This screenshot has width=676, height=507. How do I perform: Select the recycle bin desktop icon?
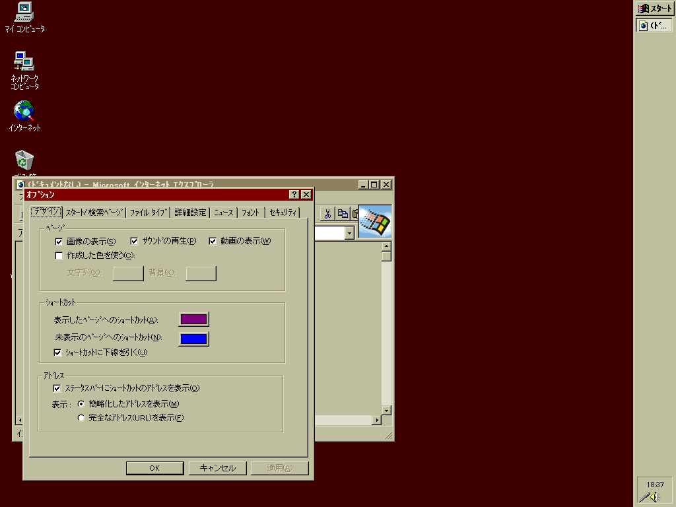click(x=24, y=160)
